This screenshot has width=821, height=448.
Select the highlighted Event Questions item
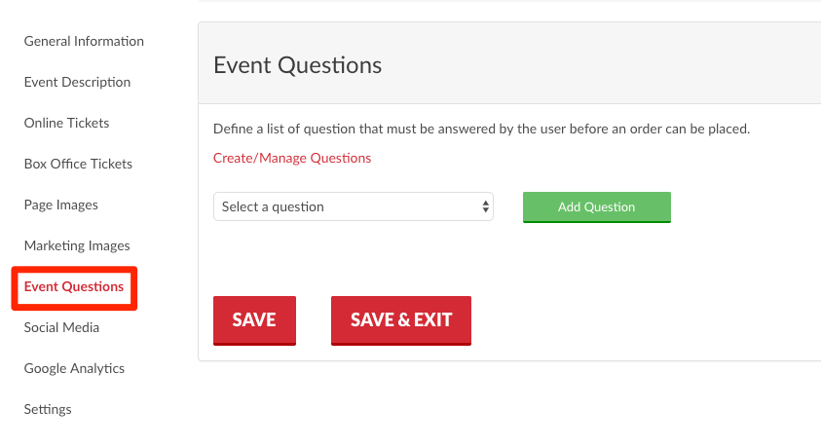pos(74,286)
